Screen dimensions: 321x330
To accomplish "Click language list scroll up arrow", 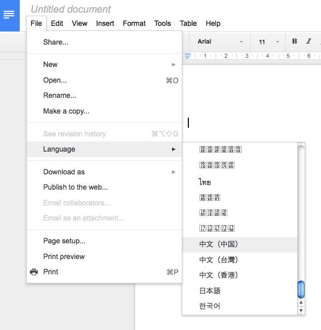I will [301, 303].
